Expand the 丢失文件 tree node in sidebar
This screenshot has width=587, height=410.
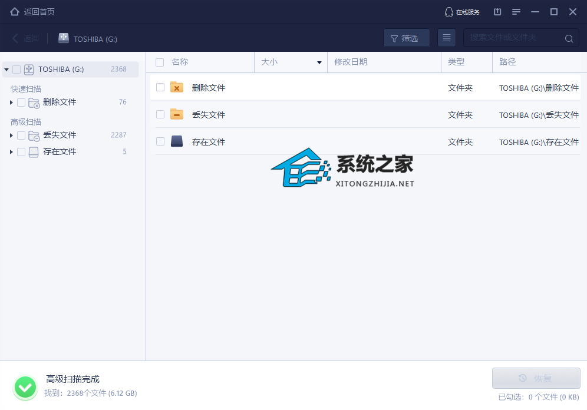pos(11,135)
